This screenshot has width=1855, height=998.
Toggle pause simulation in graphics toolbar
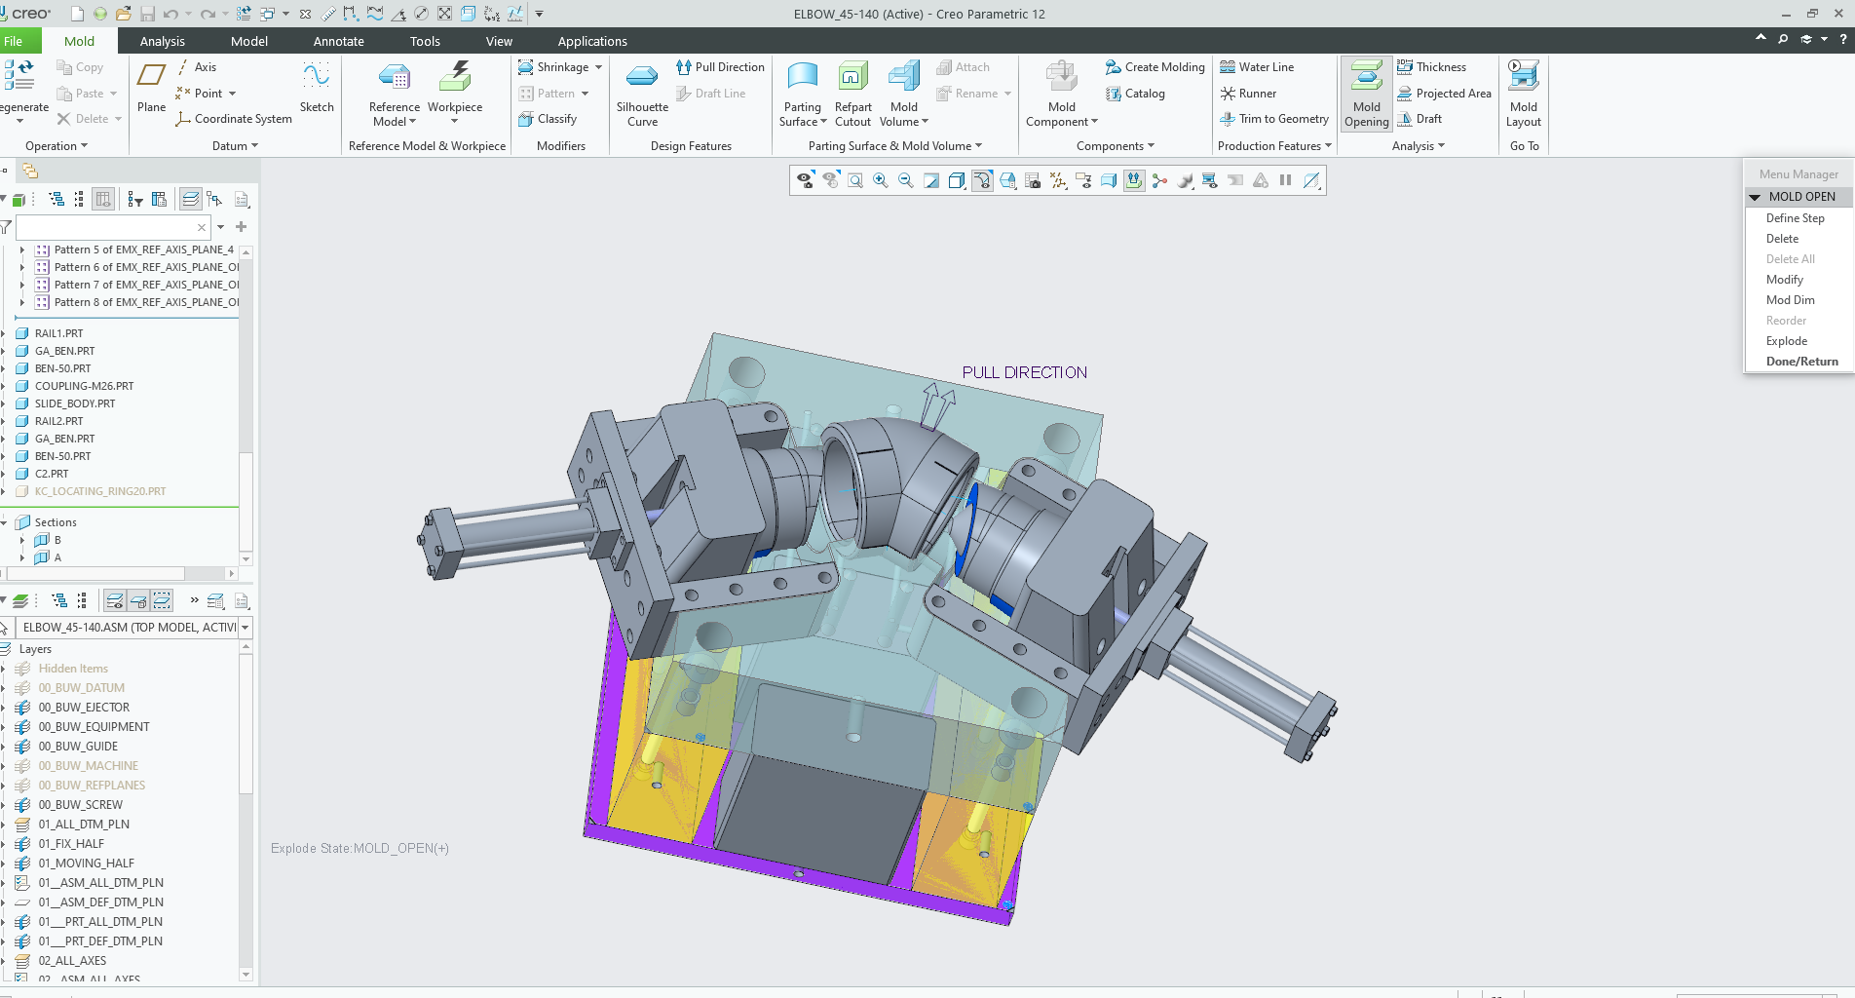click(x=1286, y=180)
